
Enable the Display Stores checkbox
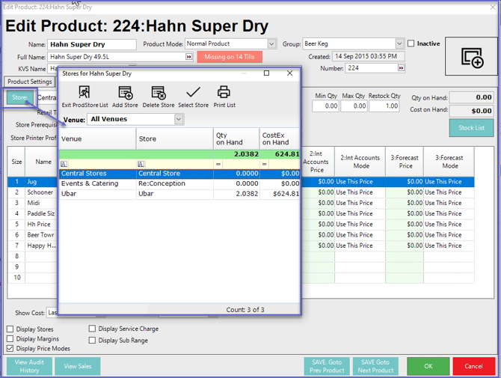(10, 329)
